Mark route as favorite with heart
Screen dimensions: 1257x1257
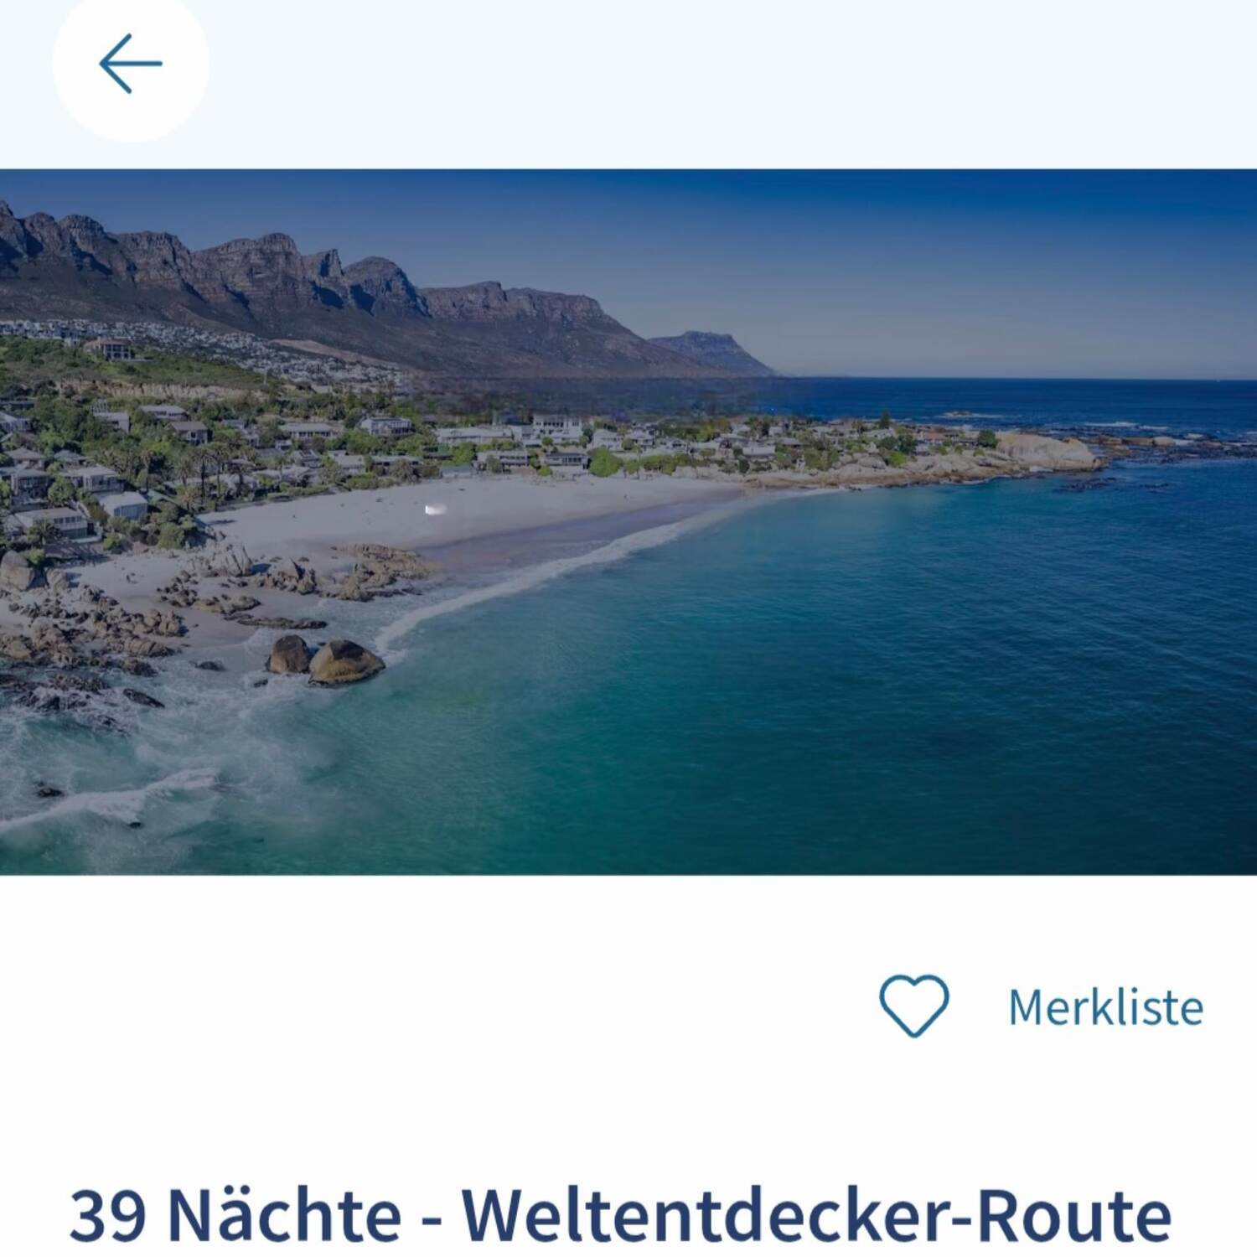tap(913, 1006)
